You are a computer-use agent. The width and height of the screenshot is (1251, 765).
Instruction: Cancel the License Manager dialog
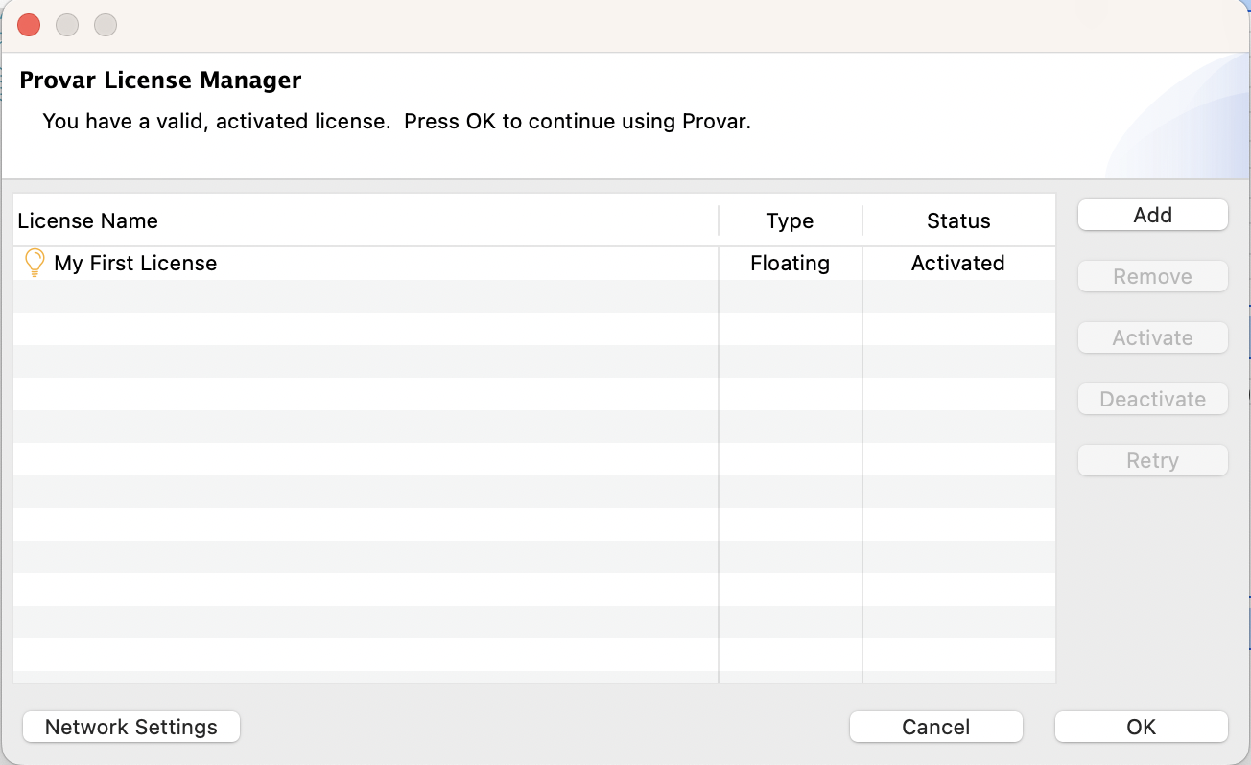(936, 727)
